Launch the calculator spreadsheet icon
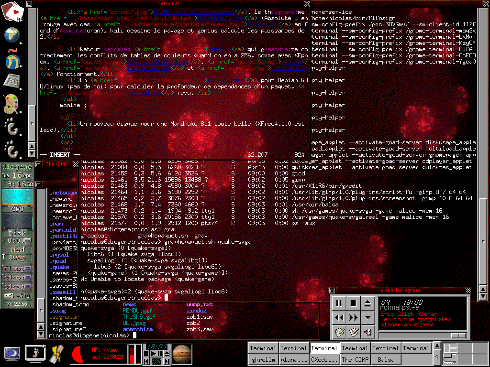 [x=11, y=80]
